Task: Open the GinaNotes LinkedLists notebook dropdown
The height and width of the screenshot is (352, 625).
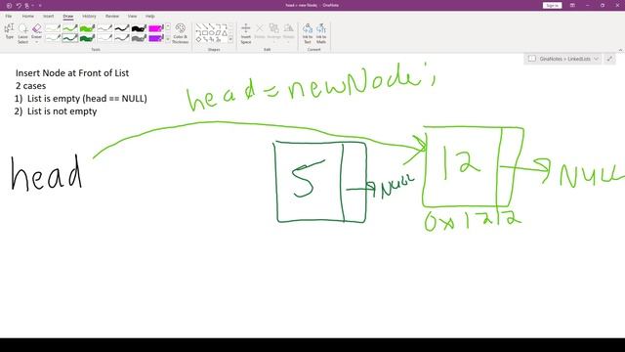Action: [x=563, y=59]
